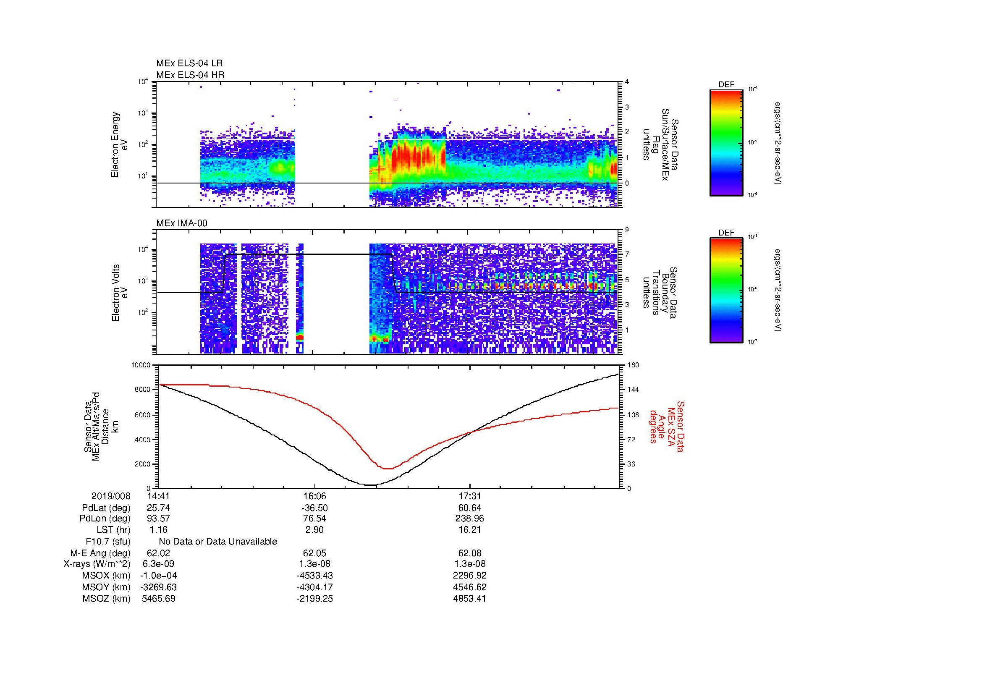Click the top DEF color bar
Screen dimensions: 982x694
(726, 142)
